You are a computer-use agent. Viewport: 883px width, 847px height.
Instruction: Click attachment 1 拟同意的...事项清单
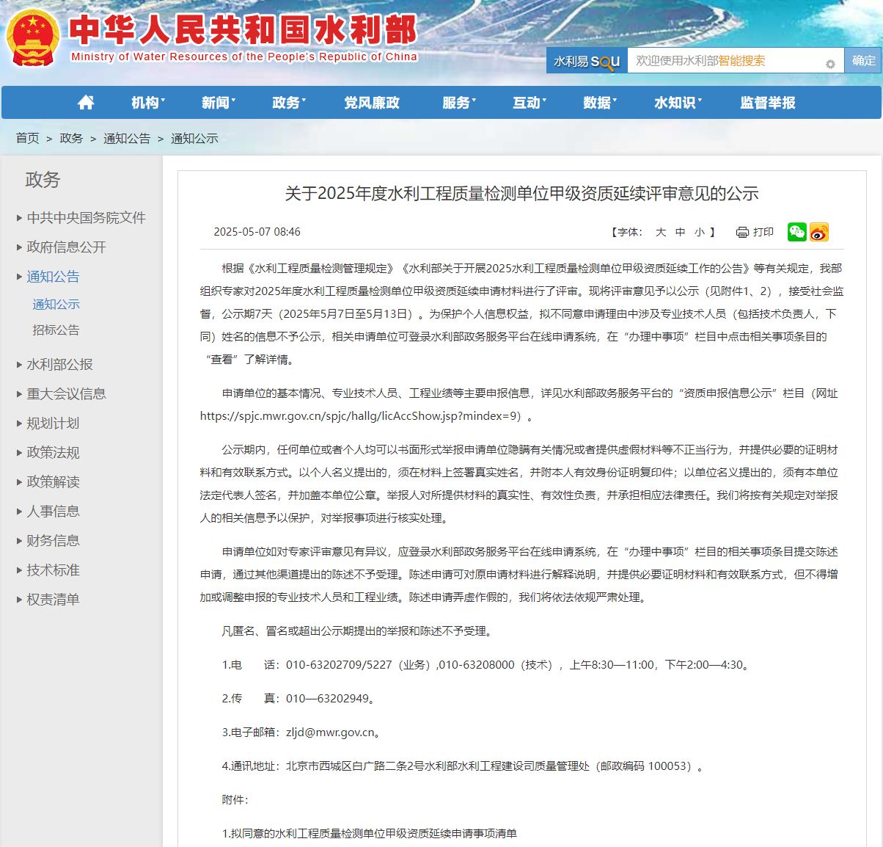pyautogui.click(x=370, y=834)
